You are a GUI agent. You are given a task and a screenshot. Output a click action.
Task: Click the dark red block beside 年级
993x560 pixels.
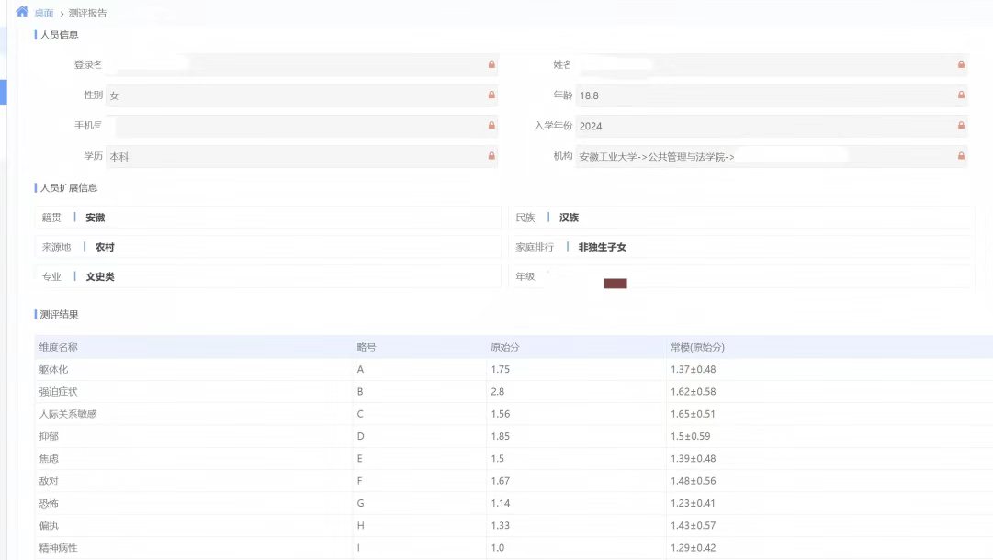[615, 284]
